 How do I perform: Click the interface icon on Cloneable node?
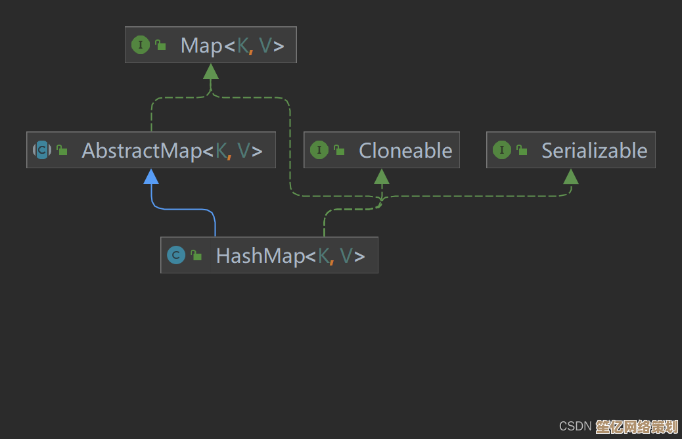coord(319,150)
